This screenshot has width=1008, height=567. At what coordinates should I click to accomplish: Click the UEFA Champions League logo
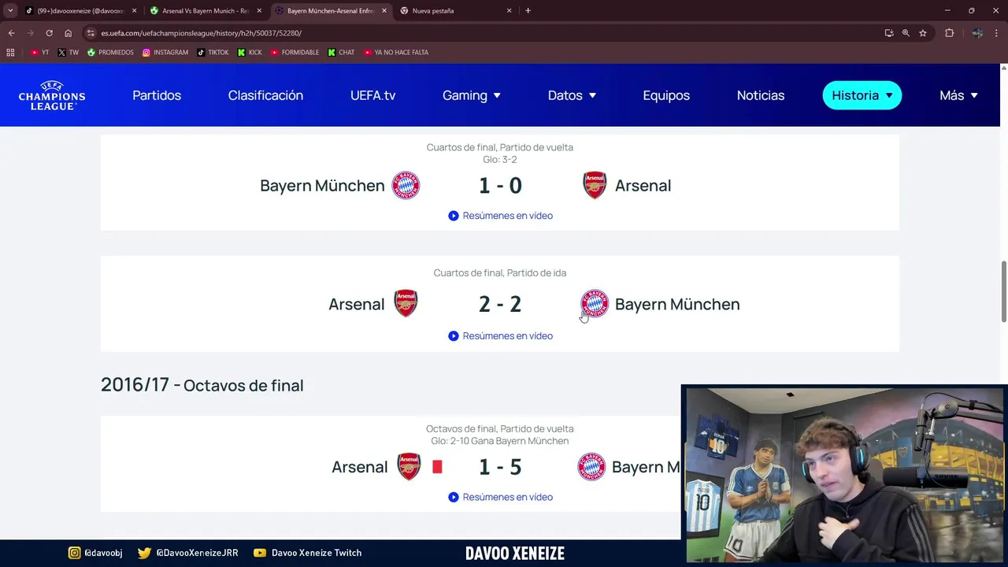[52, 95]
